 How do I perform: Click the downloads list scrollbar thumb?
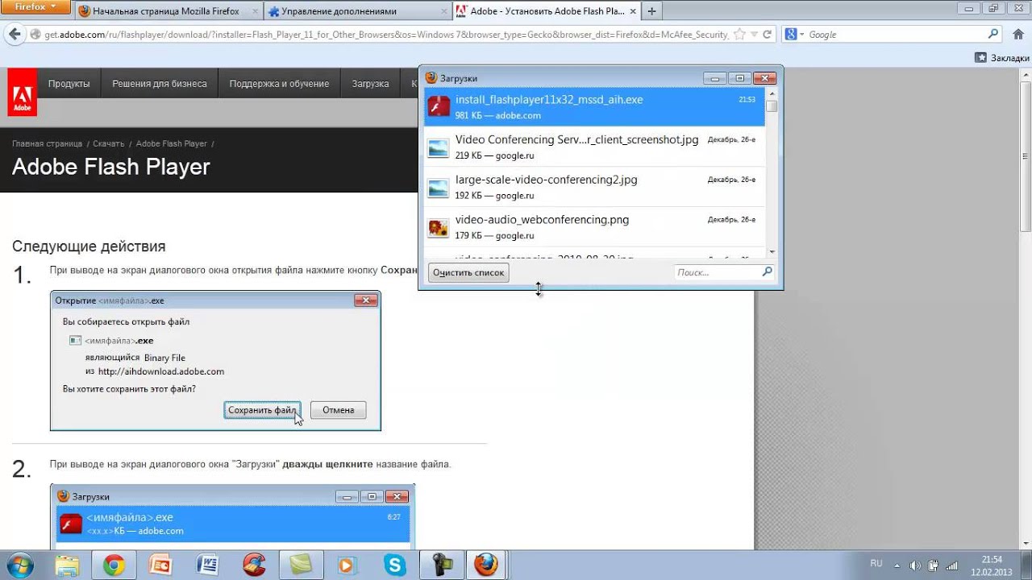click(x=772, y=106)
